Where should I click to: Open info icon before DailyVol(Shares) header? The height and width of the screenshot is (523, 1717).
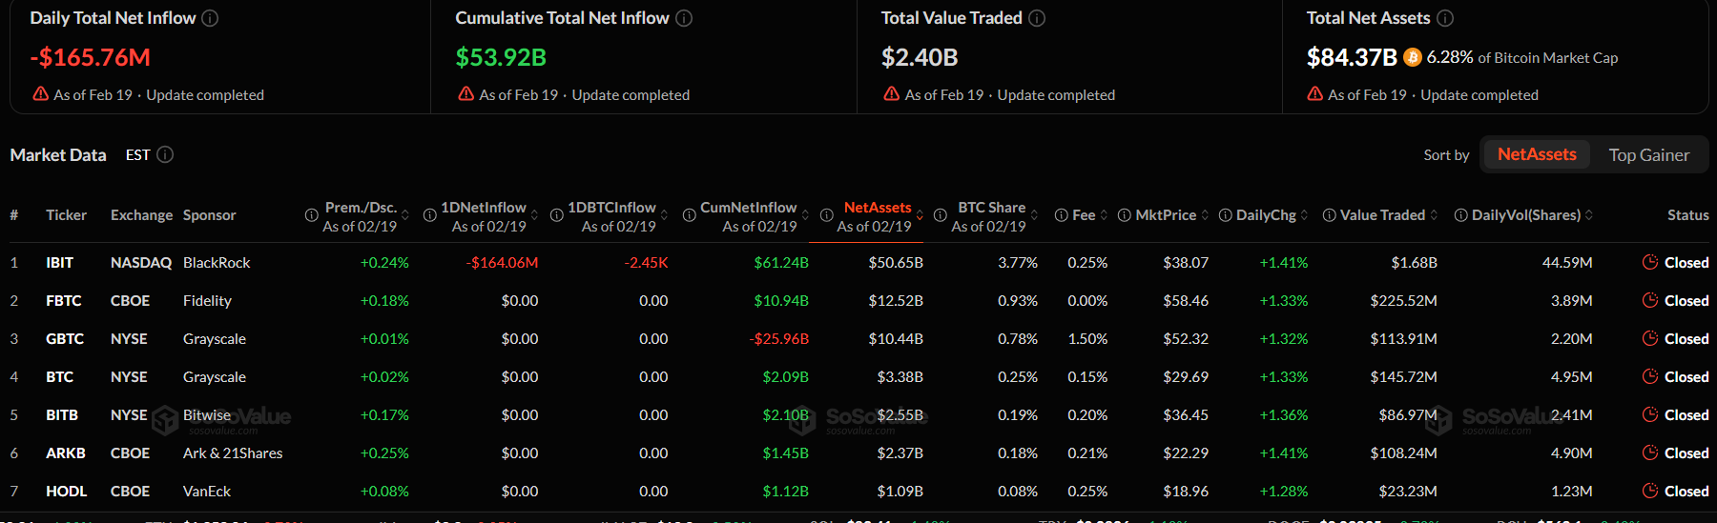(1460, 215)
